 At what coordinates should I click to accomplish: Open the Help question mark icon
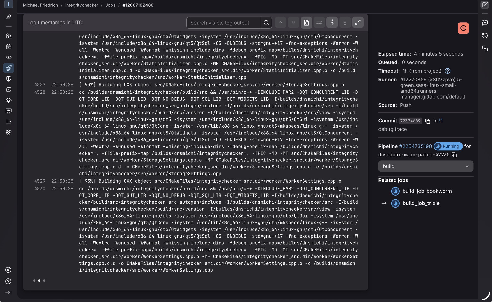[8, 281]
